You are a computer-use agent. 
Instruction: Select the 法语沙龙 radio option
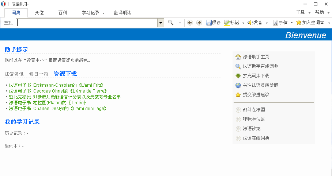238,129
